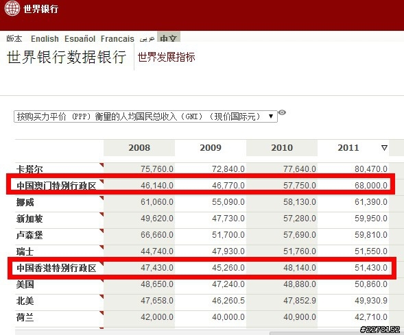Sort by the 2008 column header
This screenshot has height=335, width=404.
tap(139, 148)
